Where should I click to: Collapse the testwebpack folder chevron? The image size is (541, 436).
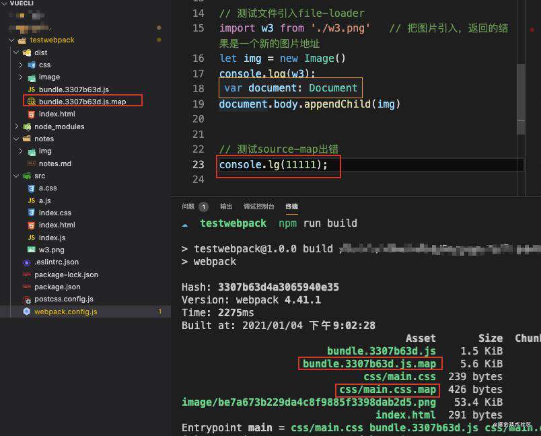(11, 40)
